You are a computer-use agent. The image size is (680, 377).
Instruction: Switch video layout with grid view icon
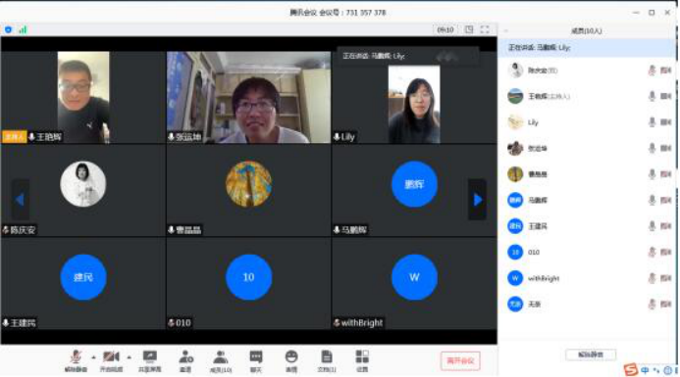click(469, 29)
